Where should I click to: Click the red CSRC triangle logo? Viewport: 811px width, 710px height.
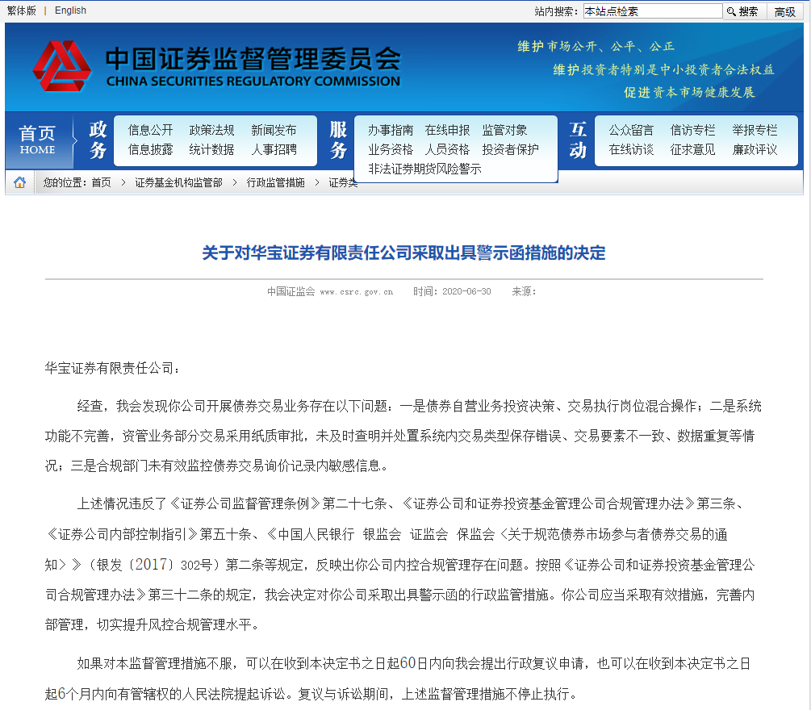pos(62,66)
